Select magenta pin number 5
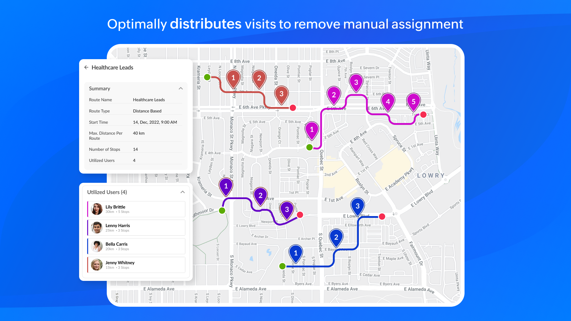The image size is (571, 321). [x=413, y=102]
